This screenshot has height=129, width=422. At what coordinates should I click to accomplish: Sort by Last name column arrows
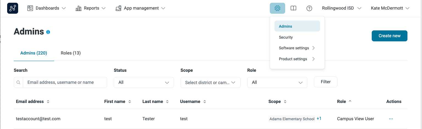[167, 102]
